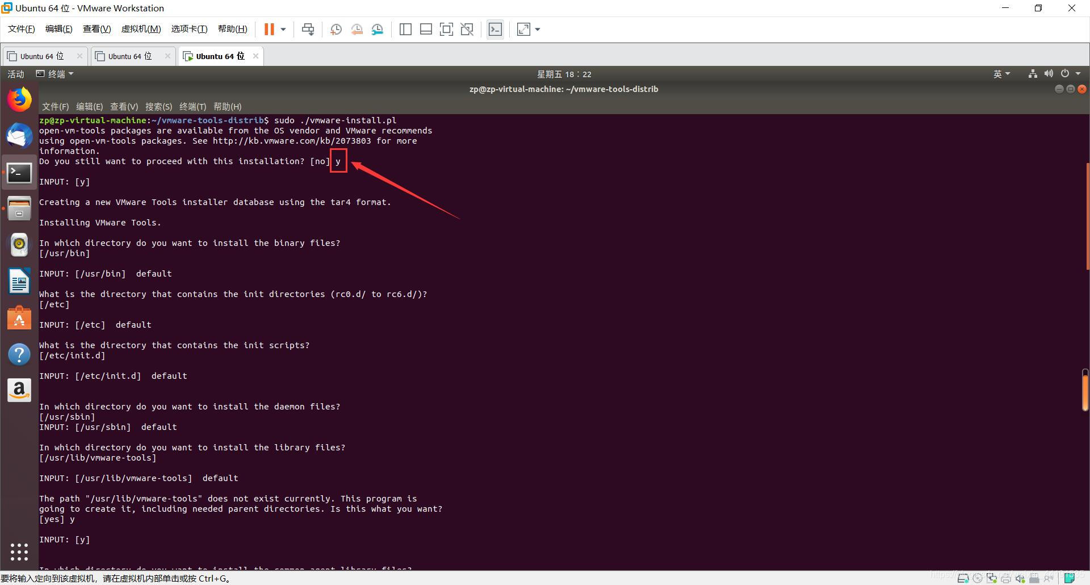This screenshot has width=1090, height=585.
Task: Open LibreOffice Writer from the dock
Action: click(19, 281)
